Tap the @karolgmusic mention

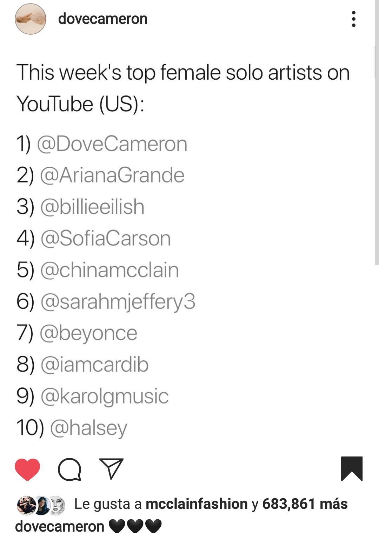coord(105,397)
